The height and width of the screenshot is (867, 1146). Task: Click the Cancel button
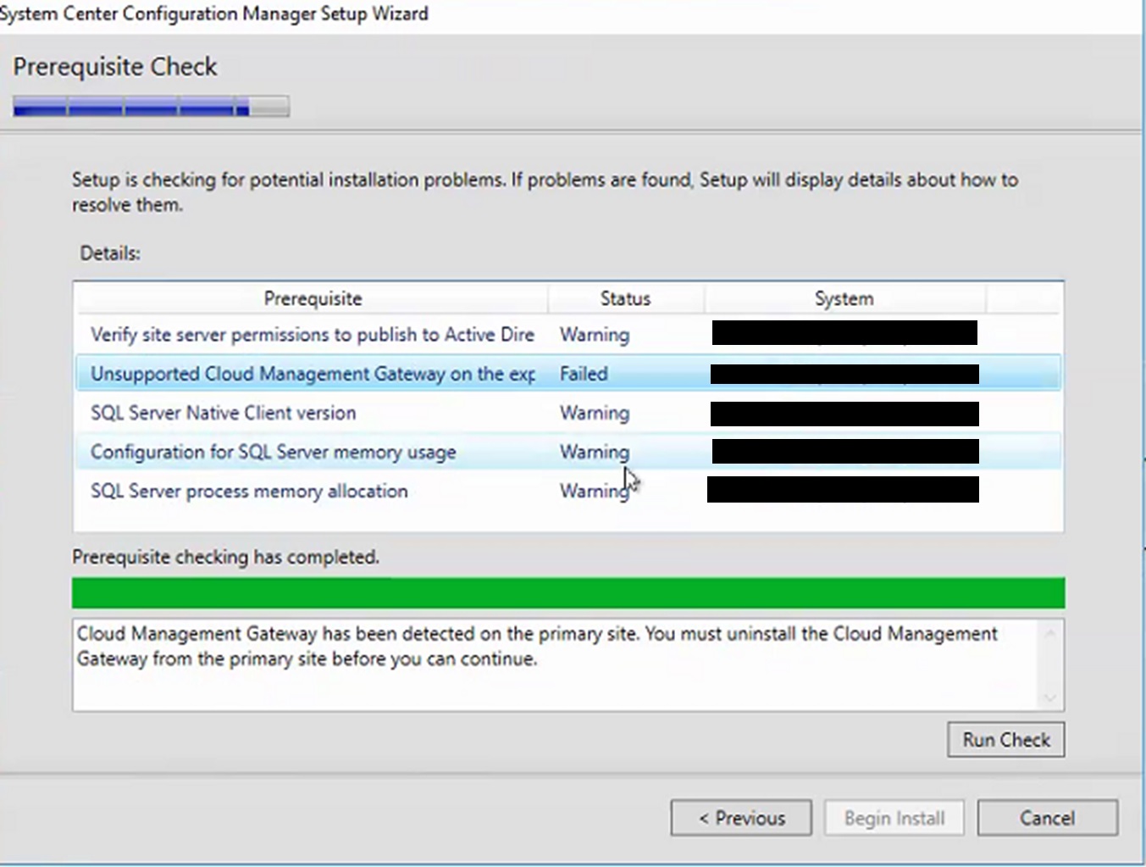tap(1047, 817)
